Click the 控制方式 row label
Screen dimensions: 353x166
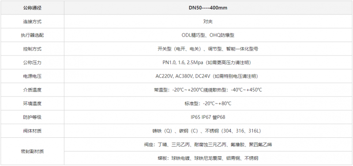point(32,49)
